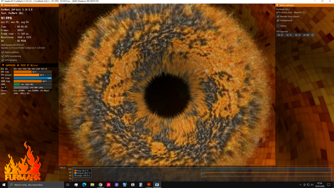
Task: Collapse the Demo options panel
Action: click(x=277, y=5)
